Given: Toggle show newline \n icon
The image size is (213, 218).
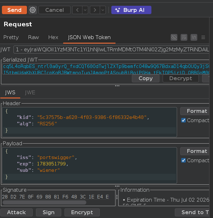Looking at the screenshot, I should click(x=194, y=37).
